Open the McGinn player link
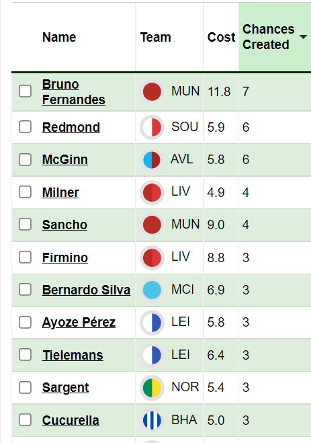Screen dimensions: 311x443 (65, 159)
